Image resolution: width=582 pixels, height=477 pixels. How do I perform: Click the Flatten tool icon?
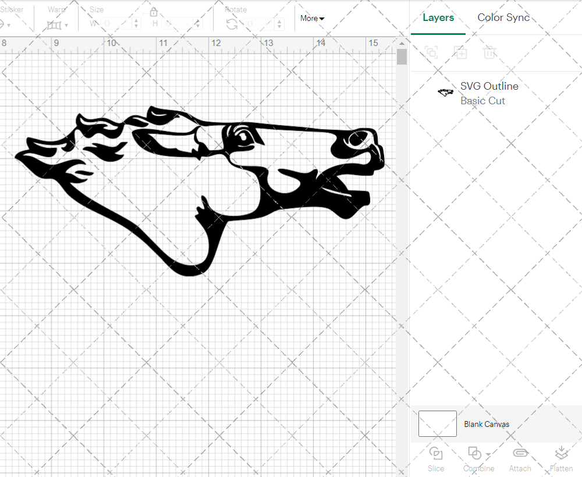pos(561,453)
